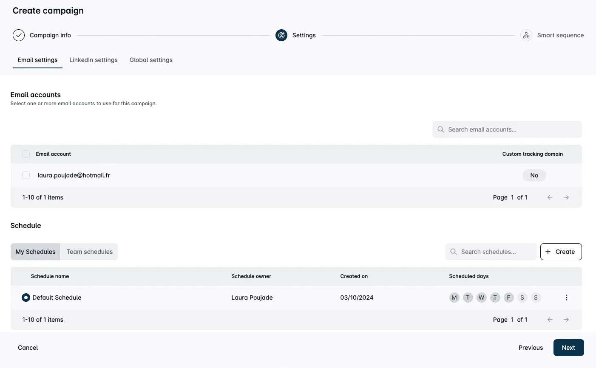This screenshot has height=368, width=596.
Task: Click the magnifier icon in email accounts search
Action: point(441,129)
